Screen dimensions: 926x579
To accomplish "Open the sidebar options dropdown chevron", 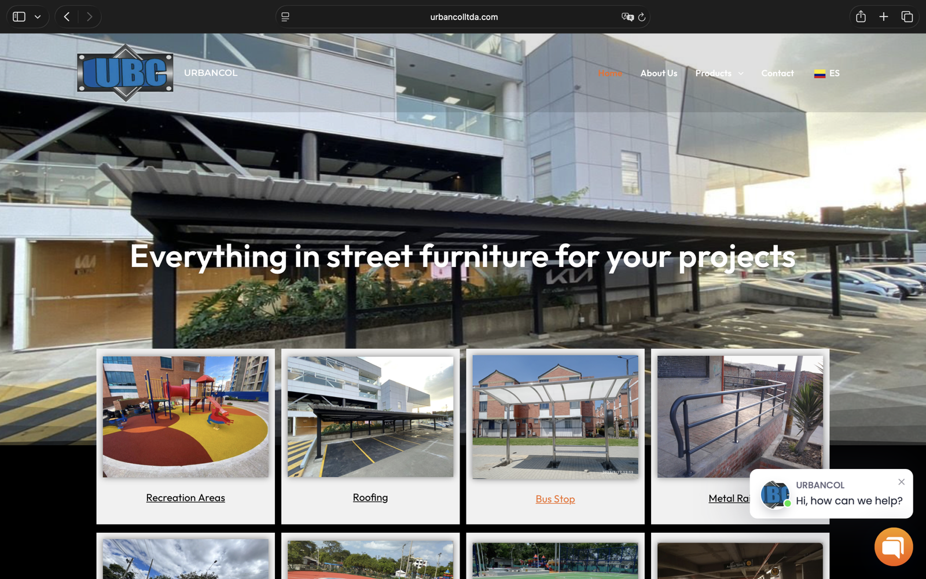I will 38,17.
